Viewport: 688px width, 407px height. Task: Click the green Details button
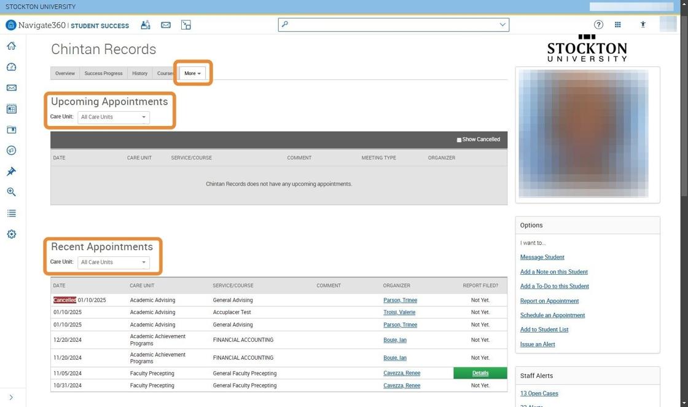pos(480,373)
